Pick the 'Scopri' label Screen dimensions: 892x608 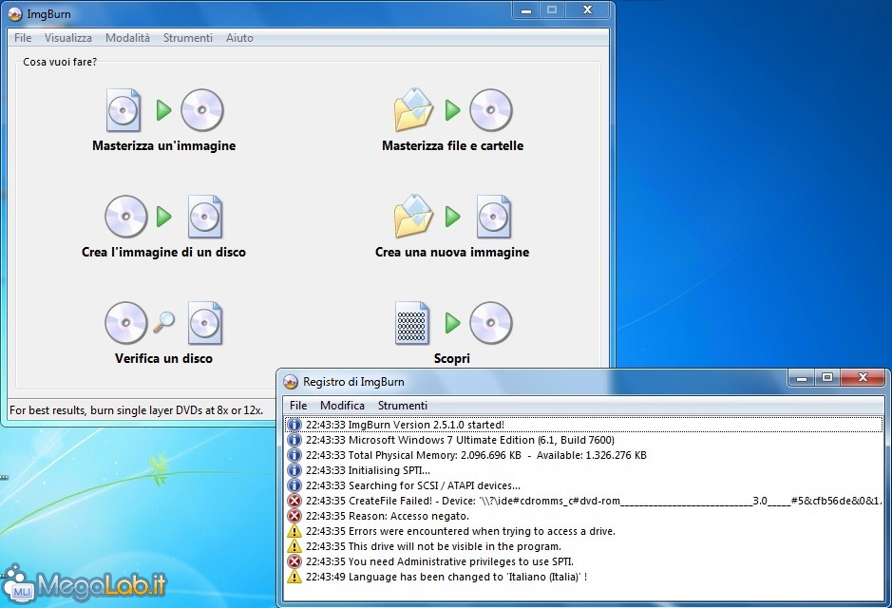click(x=451, y=358)
